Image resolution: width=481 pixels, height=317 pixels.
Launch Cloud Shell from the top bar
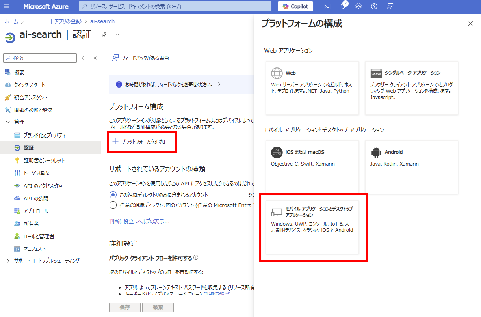(x=327, y=6)
